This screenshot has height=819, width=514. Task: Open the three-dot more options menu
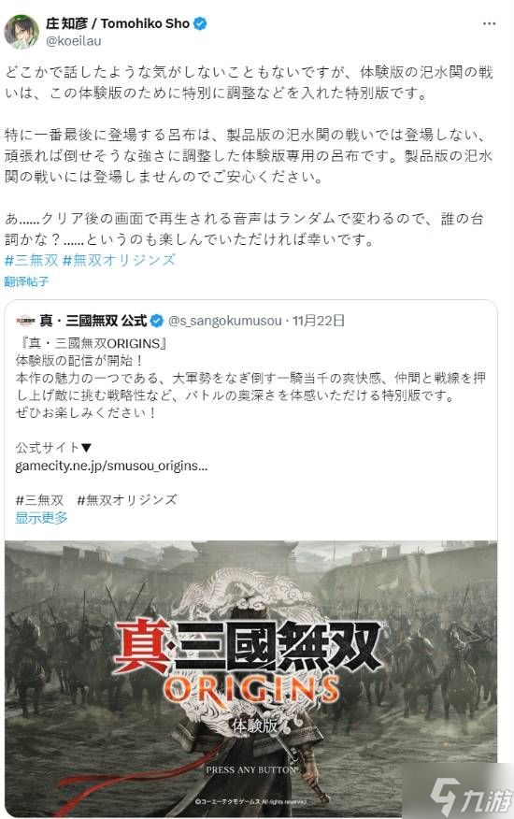[x=489, y=24]
